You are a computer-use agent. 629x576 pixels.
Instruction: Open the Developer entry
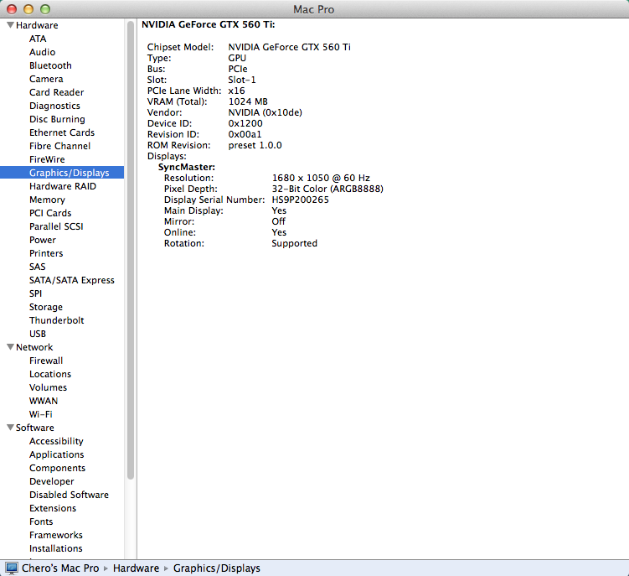click(x=52, y=481)
